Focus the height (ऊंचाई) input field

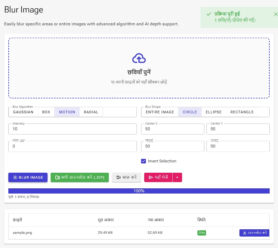coord(238,146)
